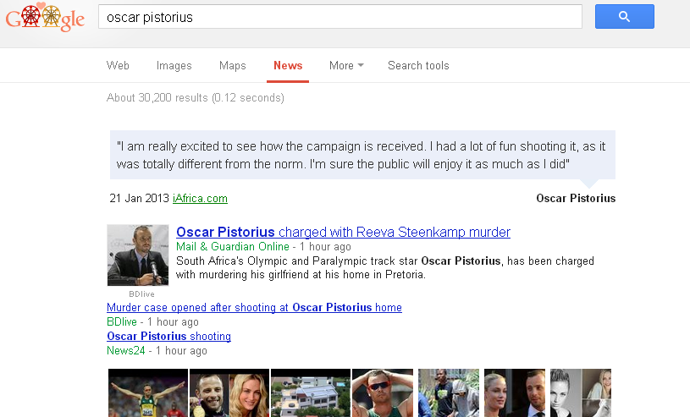Click the second image showing a couple

(229, 393)
